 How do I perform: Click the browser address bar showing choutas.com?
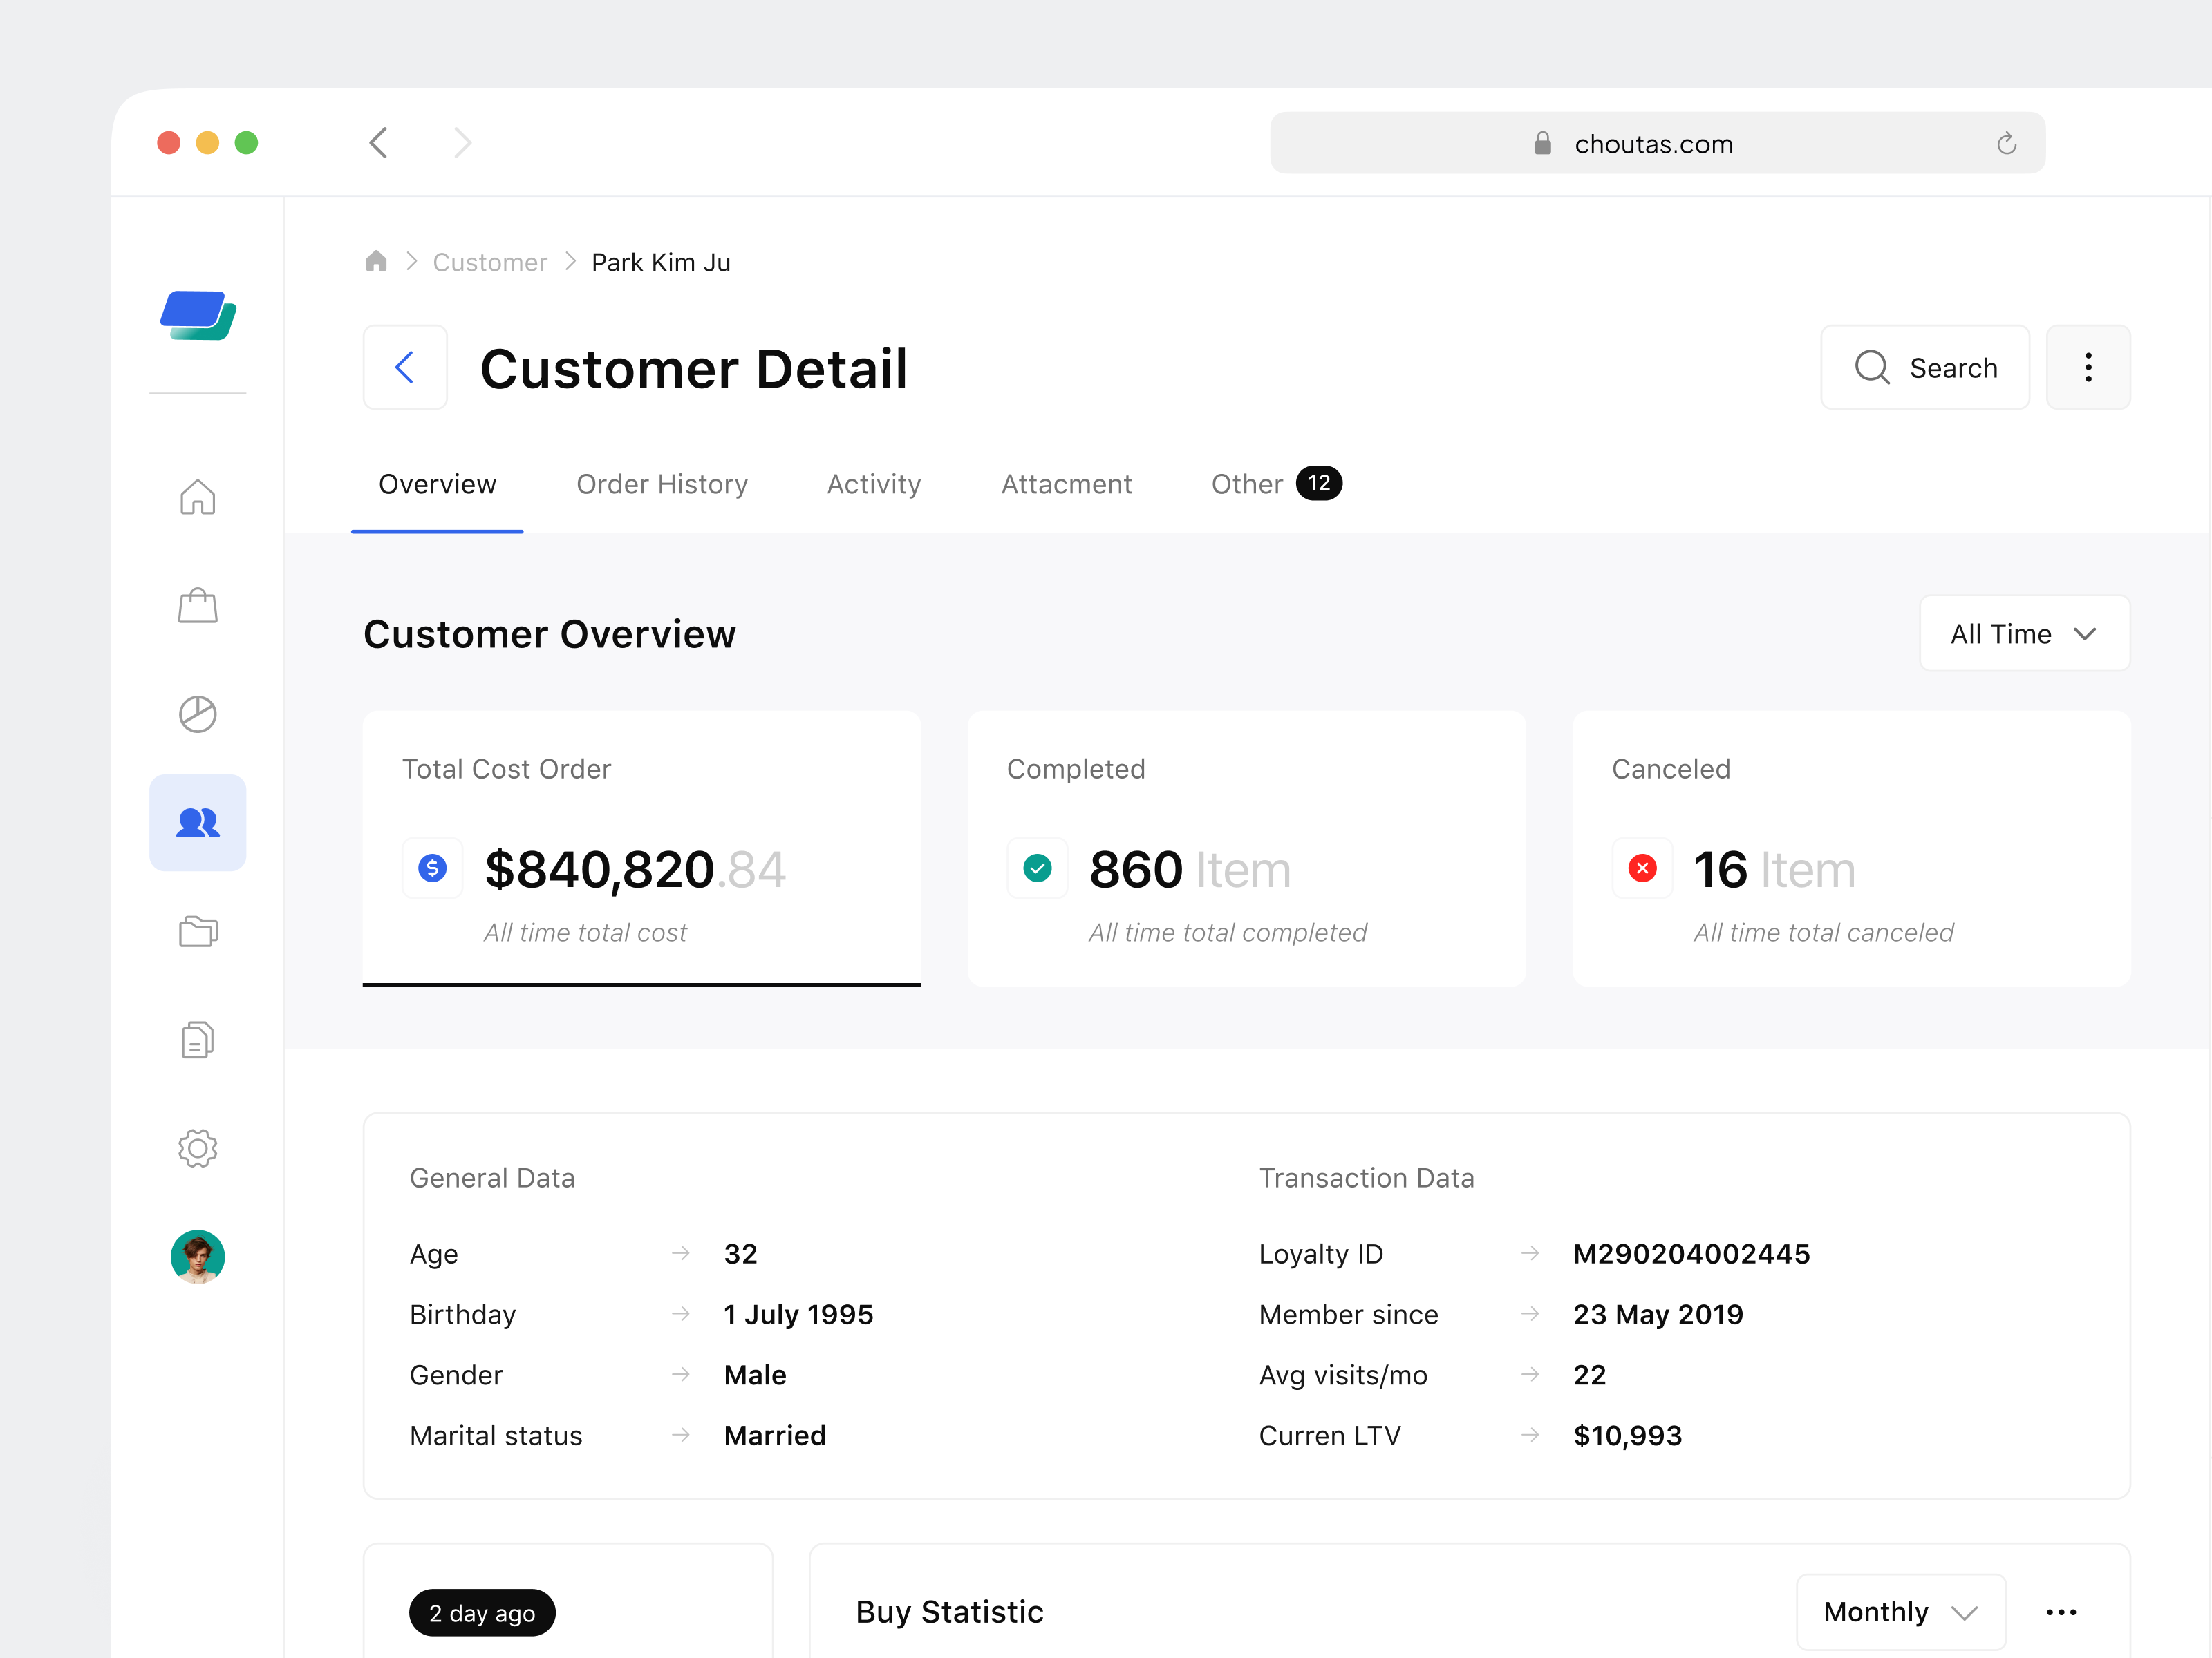tap(1655, 143)
